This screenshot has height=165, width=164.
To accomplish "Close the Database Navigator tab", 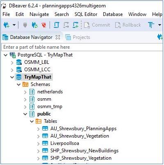I will 58,37.
